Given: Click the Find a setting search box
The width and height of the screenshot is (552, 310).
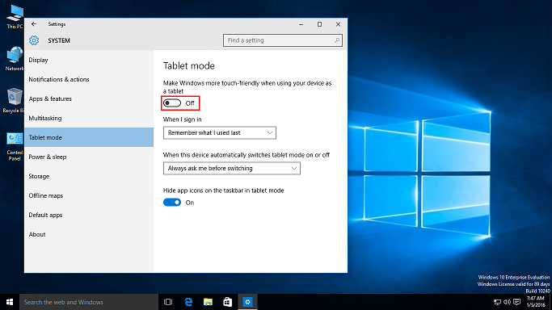Looking at the screenshot, I should 283,40.
